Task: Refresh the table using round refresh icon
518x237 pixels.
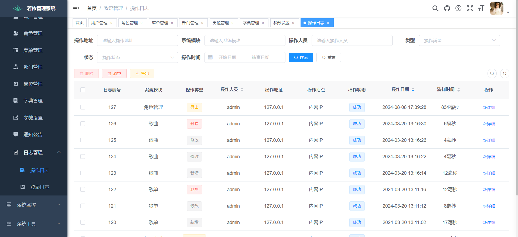Action: (505, 73)
